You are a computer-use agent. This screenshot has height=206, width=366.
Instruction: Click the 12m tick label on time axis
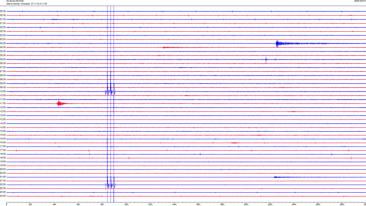[150, 204]
